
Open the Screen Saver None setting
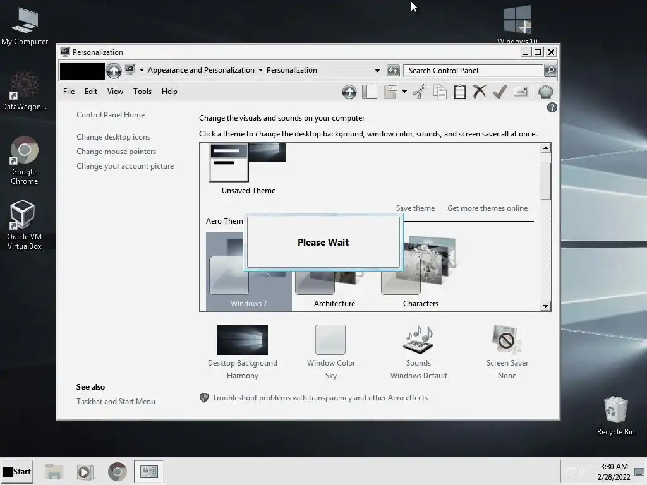(x=507, y=352)
